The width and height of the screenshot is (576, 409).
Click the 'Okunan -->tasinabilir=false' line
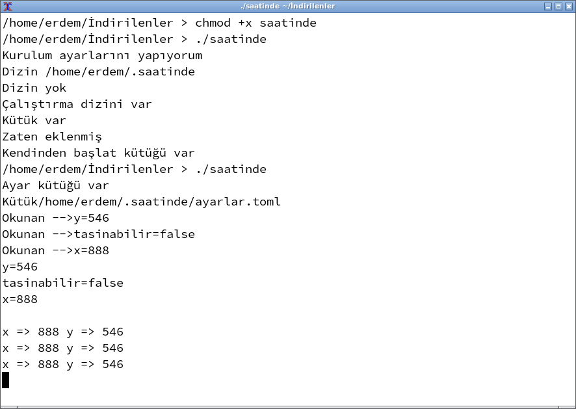coord(98,235)
